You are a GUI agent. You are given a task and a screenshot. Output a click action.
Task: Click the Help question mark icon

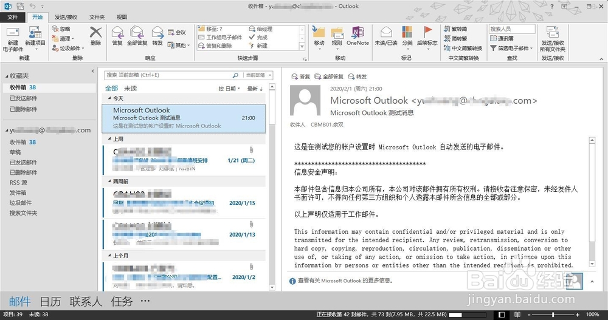point(552,6)
